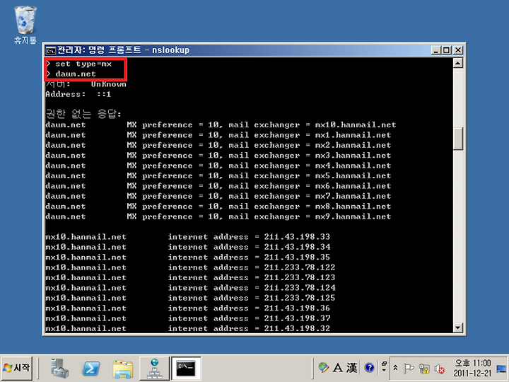Close the nslookup command prompt window

tap(458, 50)
